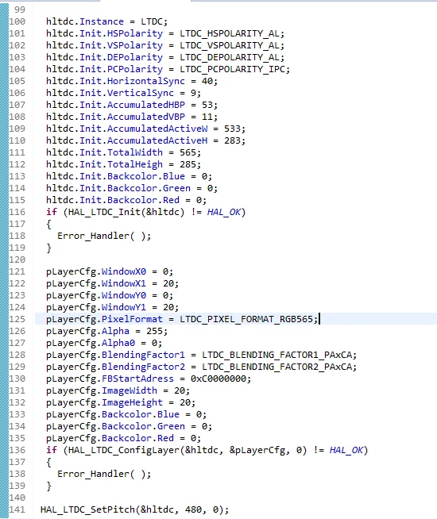Place cursor on VerticalSync = 9 line

[x=123, y=93]
